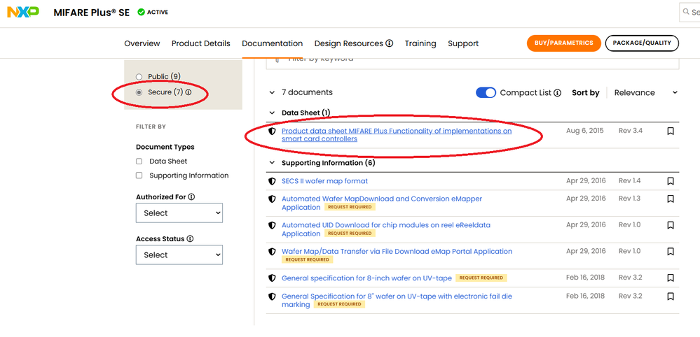Bookmark the SECS II wafer map format document

click(x=671, y=181)
